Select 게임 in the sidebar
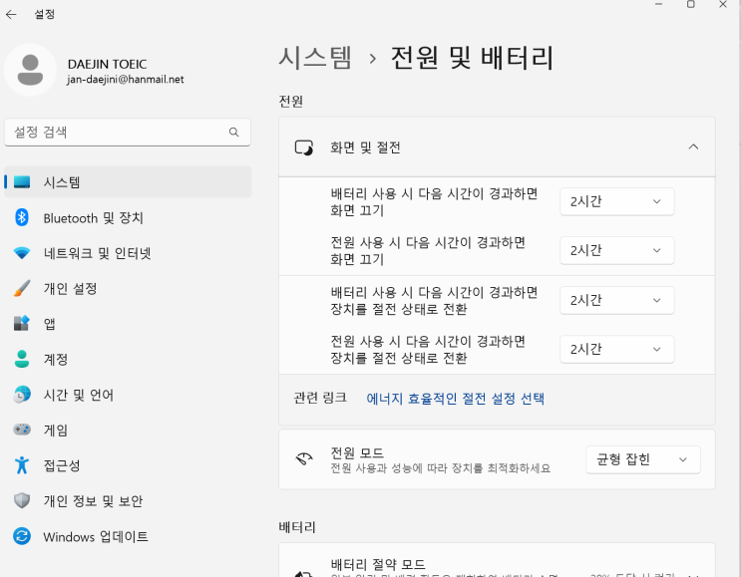 pyautogui.click(x=55, y=431)
